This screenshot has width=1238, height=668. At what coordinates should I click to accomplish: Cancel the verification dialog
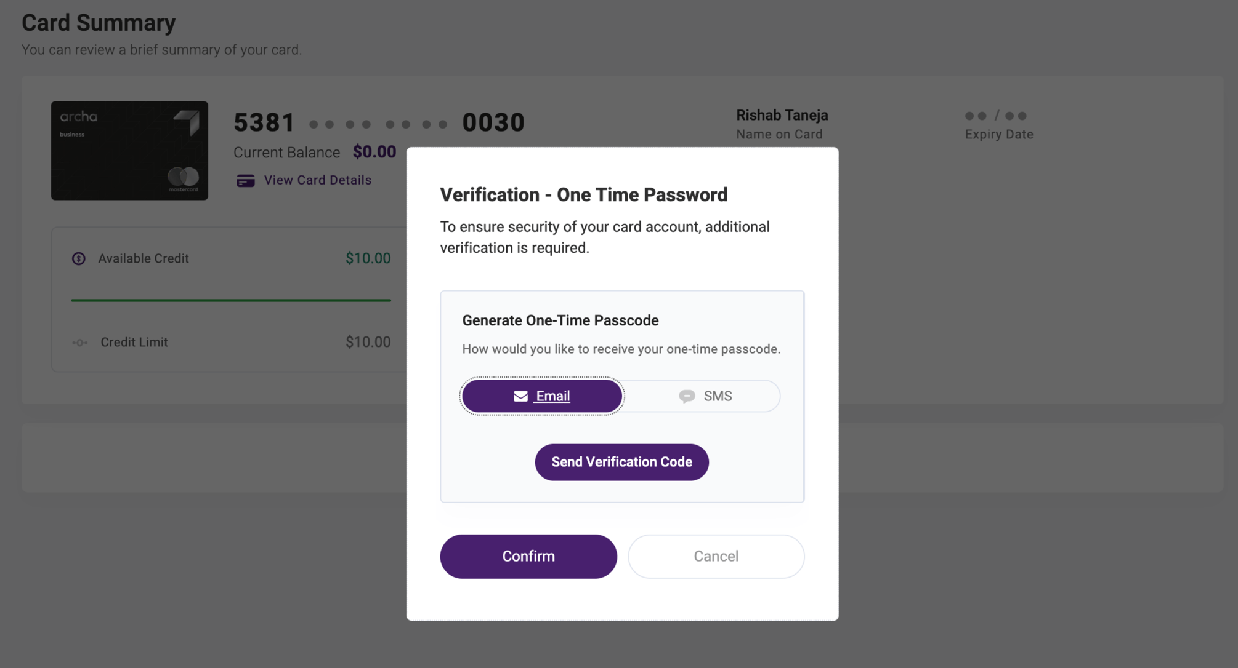tap(716, 556)
